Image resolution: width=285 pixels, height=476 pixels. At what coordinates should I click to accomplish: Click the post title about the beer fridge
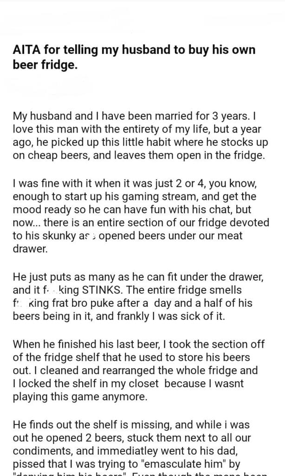(x=134, y=57)
